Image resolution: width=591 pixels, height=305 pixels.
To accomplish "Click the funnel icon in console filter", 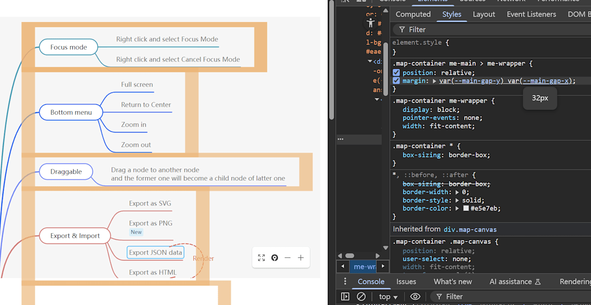I will click(x=439, y=297).
